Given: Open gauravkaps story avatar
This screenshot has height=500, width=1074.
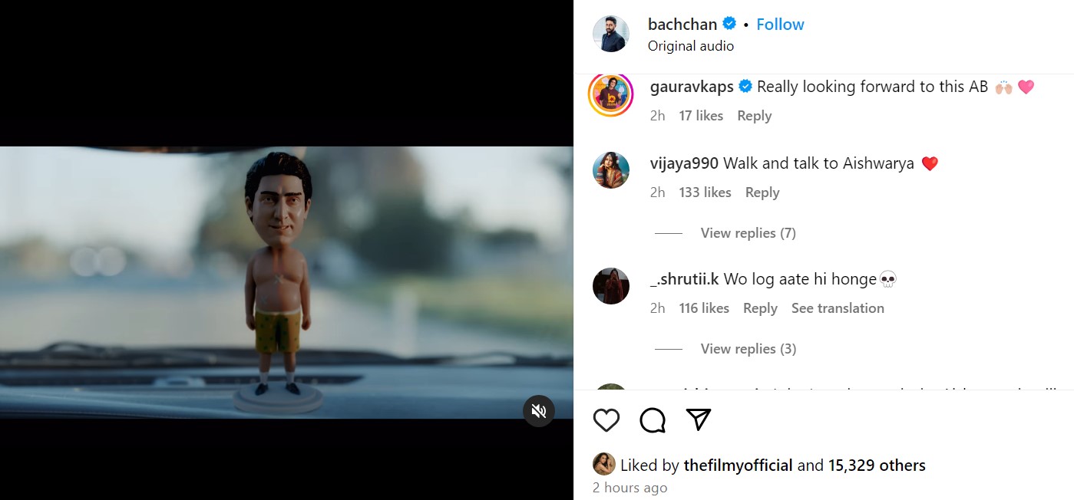Looking at the screenshot, I should (x=611, y=94).
